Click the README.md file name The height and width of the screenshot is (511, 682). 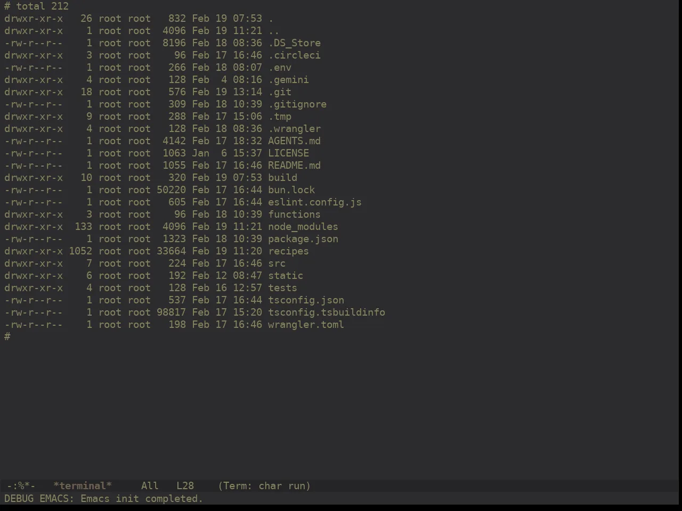294,166
